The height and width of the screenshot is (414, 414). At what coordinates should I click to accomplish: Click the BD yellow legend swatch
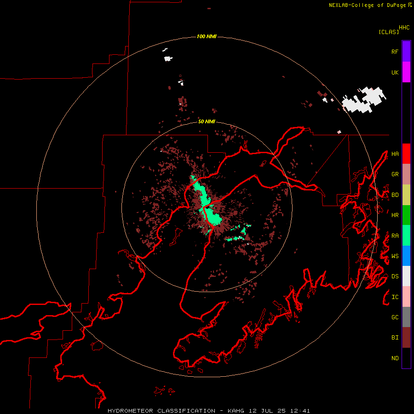[406, 195]
